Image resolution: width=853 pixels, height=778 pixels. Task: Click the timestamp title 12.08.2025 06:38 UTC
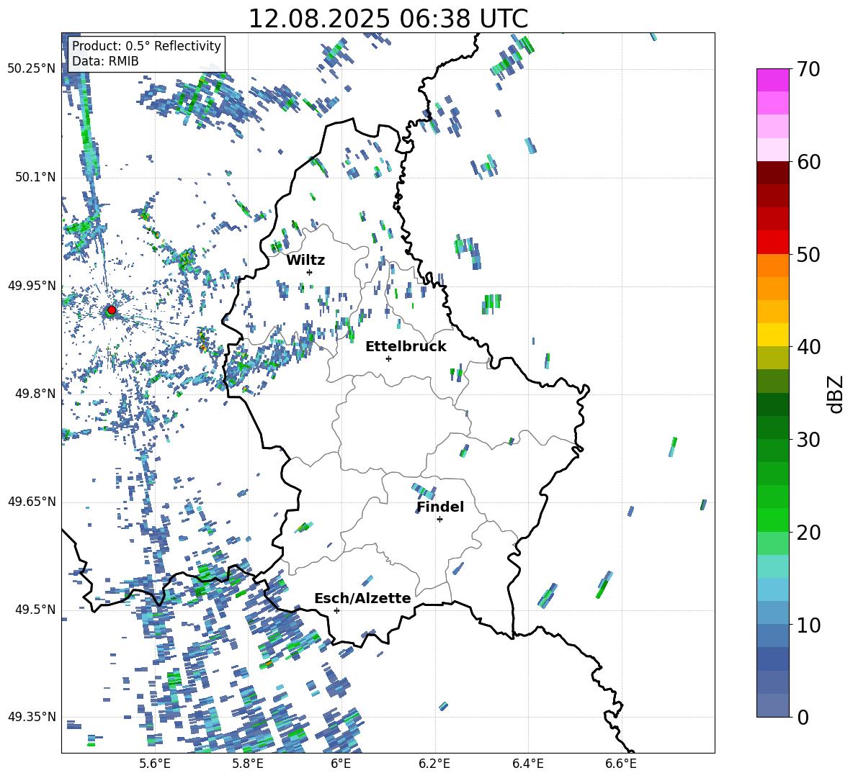(388, 19)
